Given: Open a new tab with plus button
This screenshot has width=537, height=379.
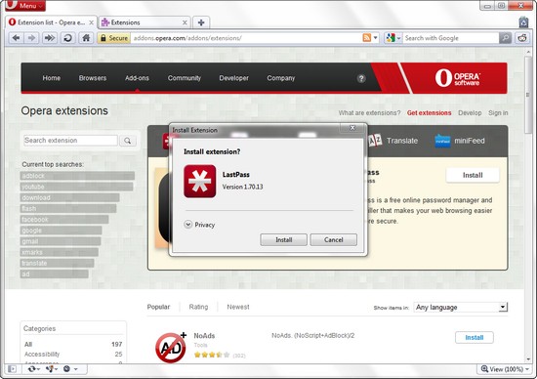Looking at the screenshot, I should pyautogui.click(x=201, y=22).
